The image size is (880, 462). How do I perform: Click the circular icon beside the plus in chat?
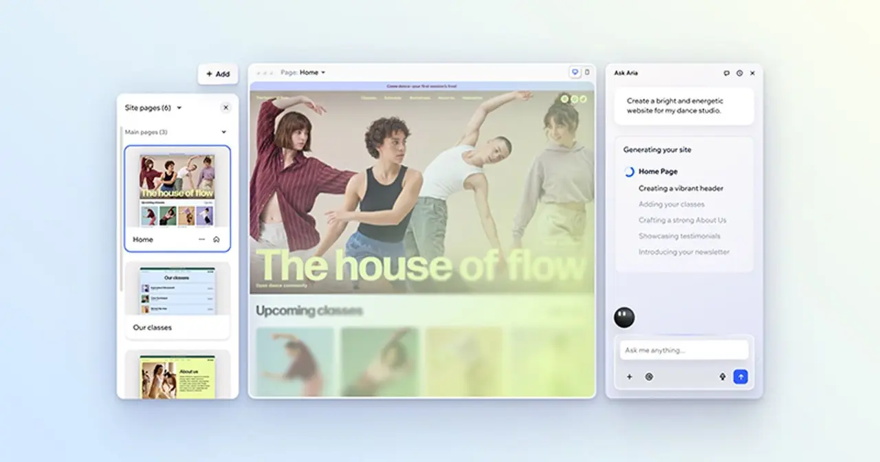tap(649, 377)
